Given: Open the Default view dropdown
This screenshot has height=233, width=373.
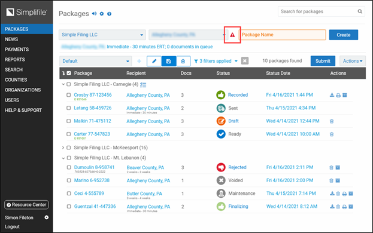Looking at the screenshot, I should 96,61.
